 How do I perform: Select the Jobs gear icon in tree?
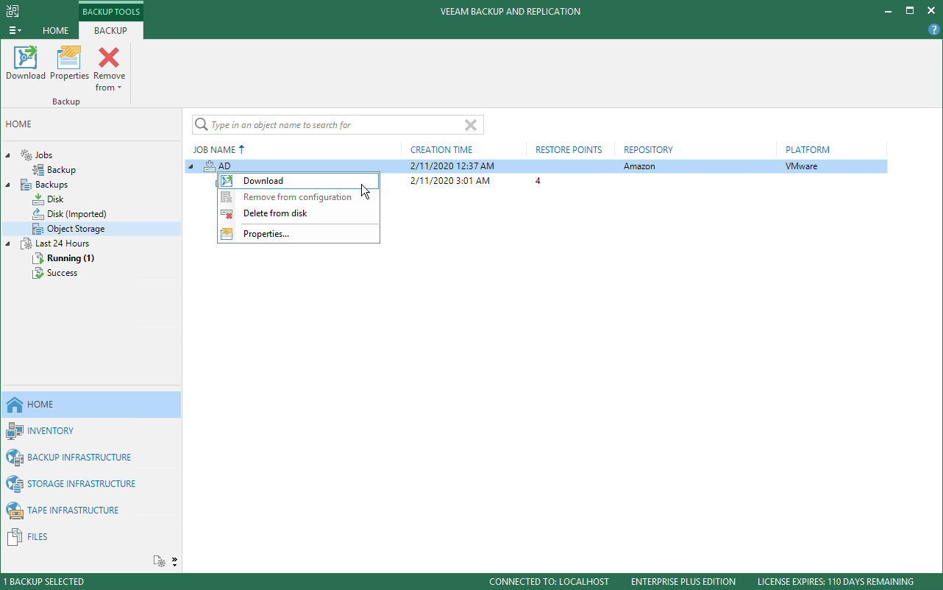coord(26,155)
